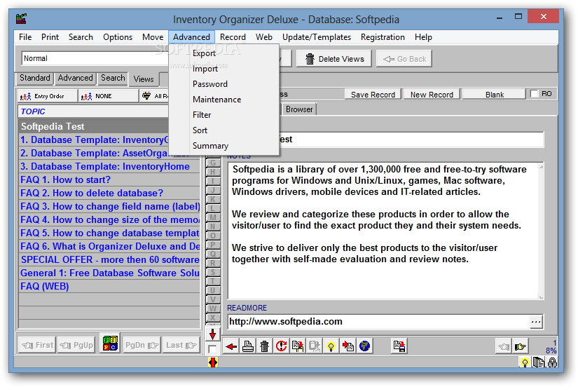Viewport: 578px width, 387px height.
Task: Click into the http://www.softpedia.com field
Action: (x=379, y=322)
